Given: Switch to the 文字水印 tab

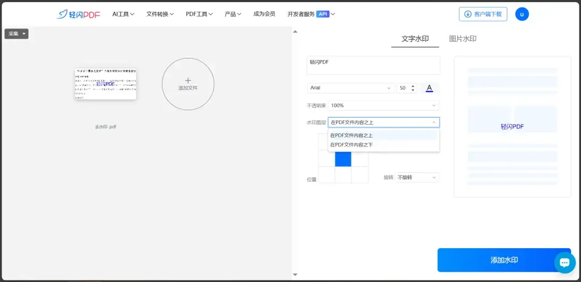Looking at the screenshot, I should pyautogui.click(x=415, y=39).
